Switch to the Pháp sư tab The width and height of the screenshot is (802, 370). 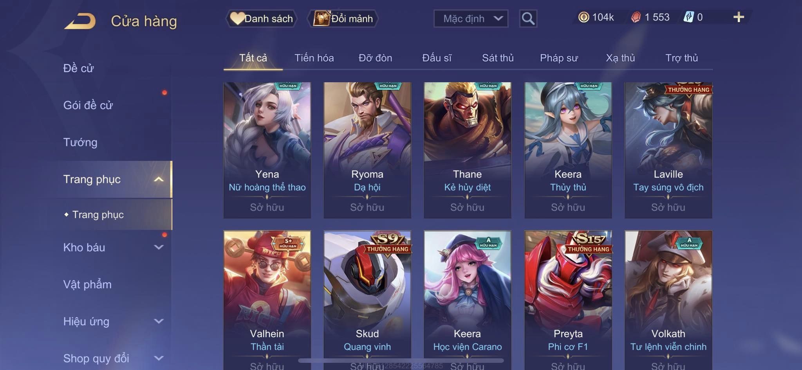(559, 58)
